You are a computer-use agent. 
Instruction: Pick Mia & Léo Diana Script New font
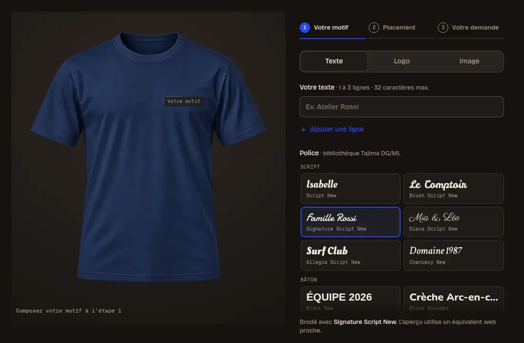[x=453, y=222]
